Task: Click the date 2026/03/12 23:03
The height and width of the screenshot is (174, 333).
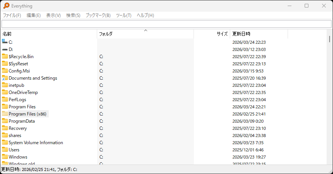Action: [249, 49]
